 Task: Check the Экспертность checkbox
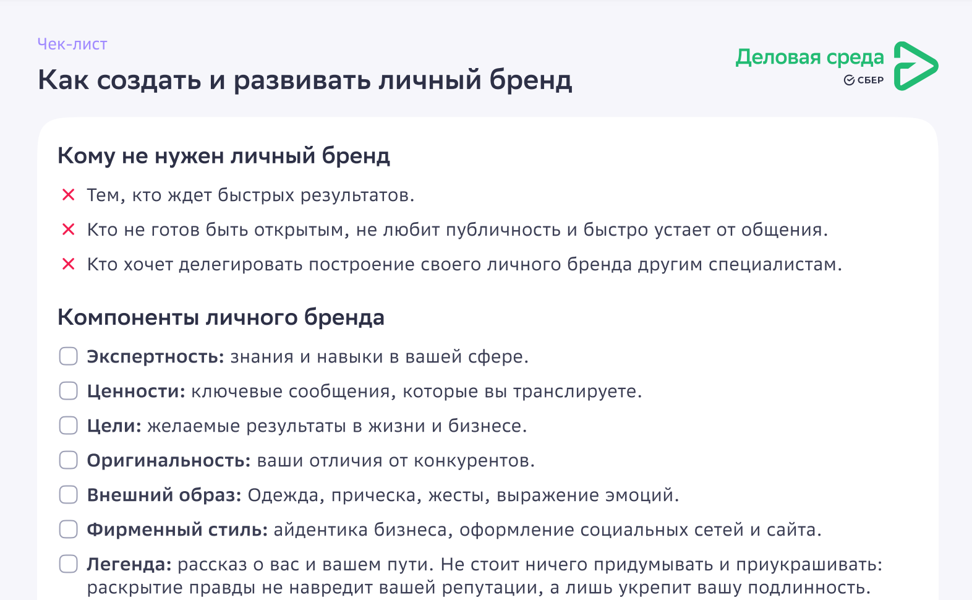[x=68, y=356]
